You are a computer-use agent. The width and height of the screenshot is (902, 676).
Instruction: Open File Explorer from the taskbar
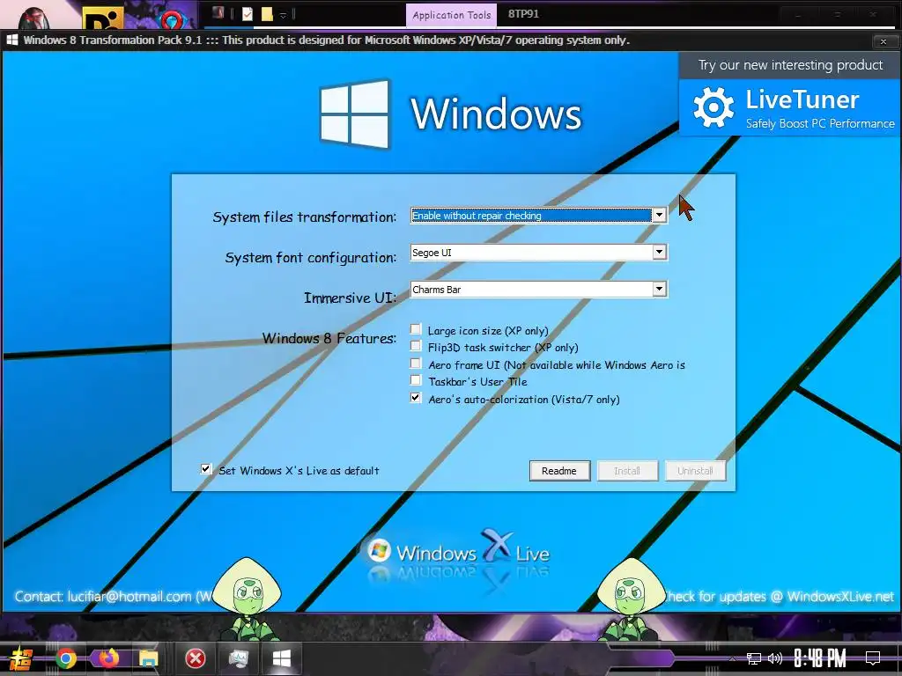(x=148, y=658)
